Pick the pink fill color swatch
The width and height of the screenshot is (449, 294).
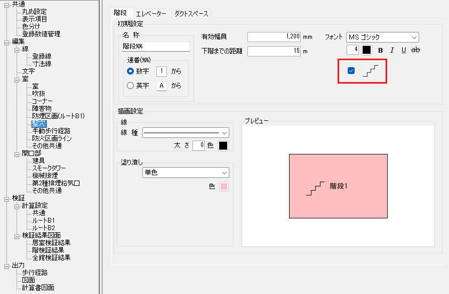tap(223, 186)
